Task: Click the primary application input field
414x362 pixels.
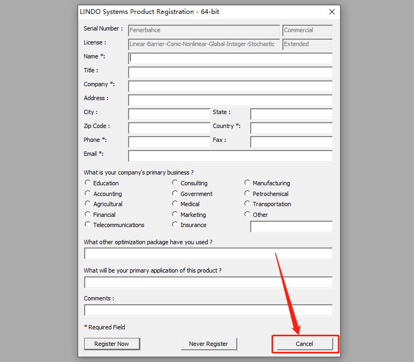Action: pyautogui.click(x=208, y=282)
